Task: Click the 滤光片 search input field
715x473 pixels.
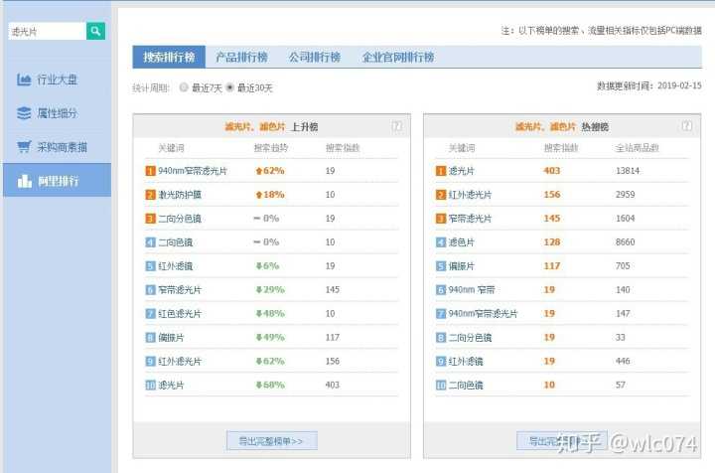Action: 48,31
